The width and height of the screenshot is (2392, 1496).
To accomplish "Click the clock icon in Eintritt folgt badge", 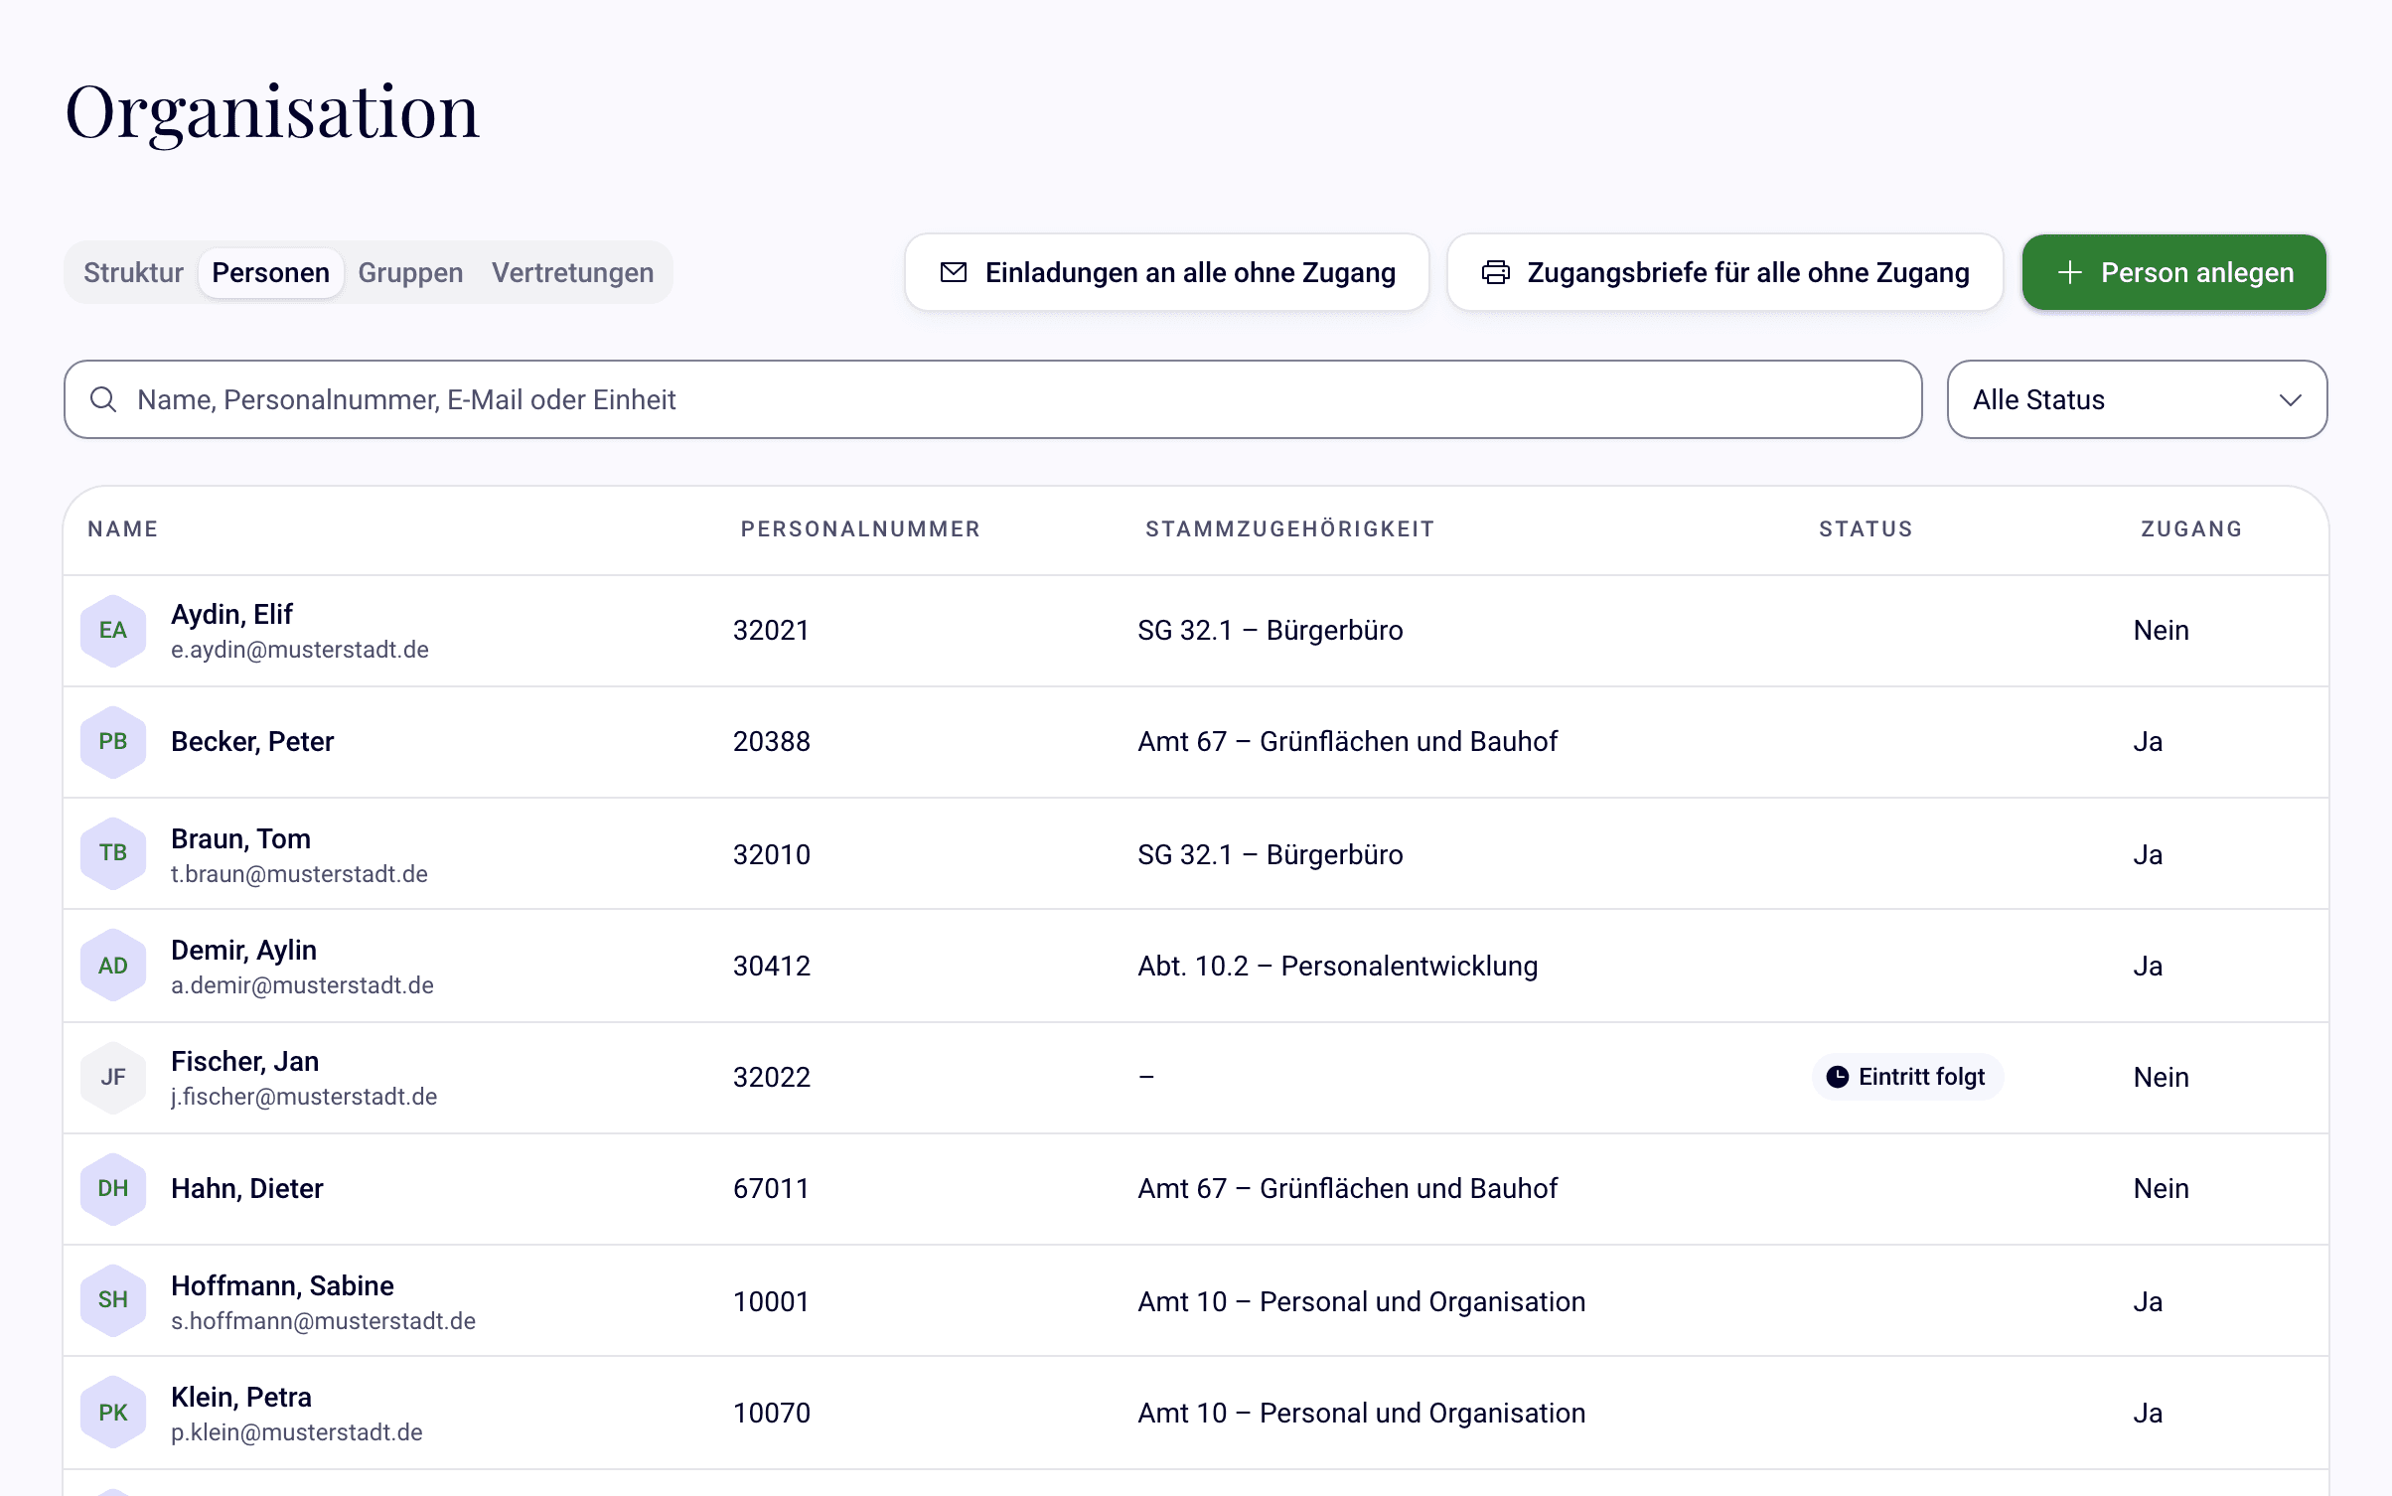I will (x=1837, y=1077).
